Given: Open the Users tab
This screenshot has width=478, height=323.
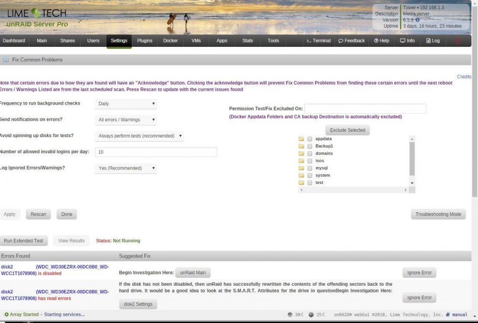Looking at the screenshot, I should pos(93,41).
